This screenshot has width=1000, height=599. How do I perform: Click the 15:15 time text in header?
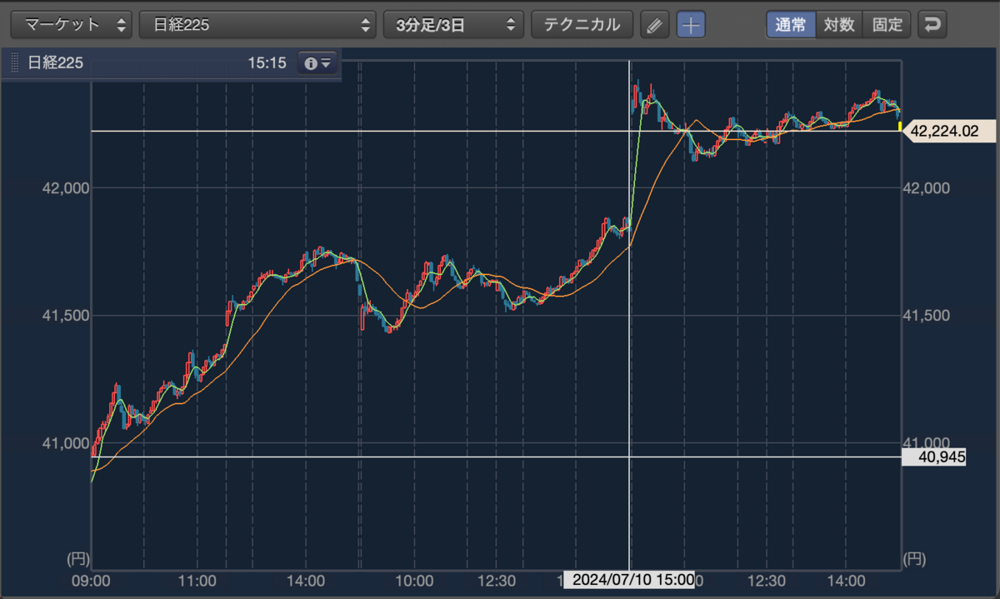point(267,62)
